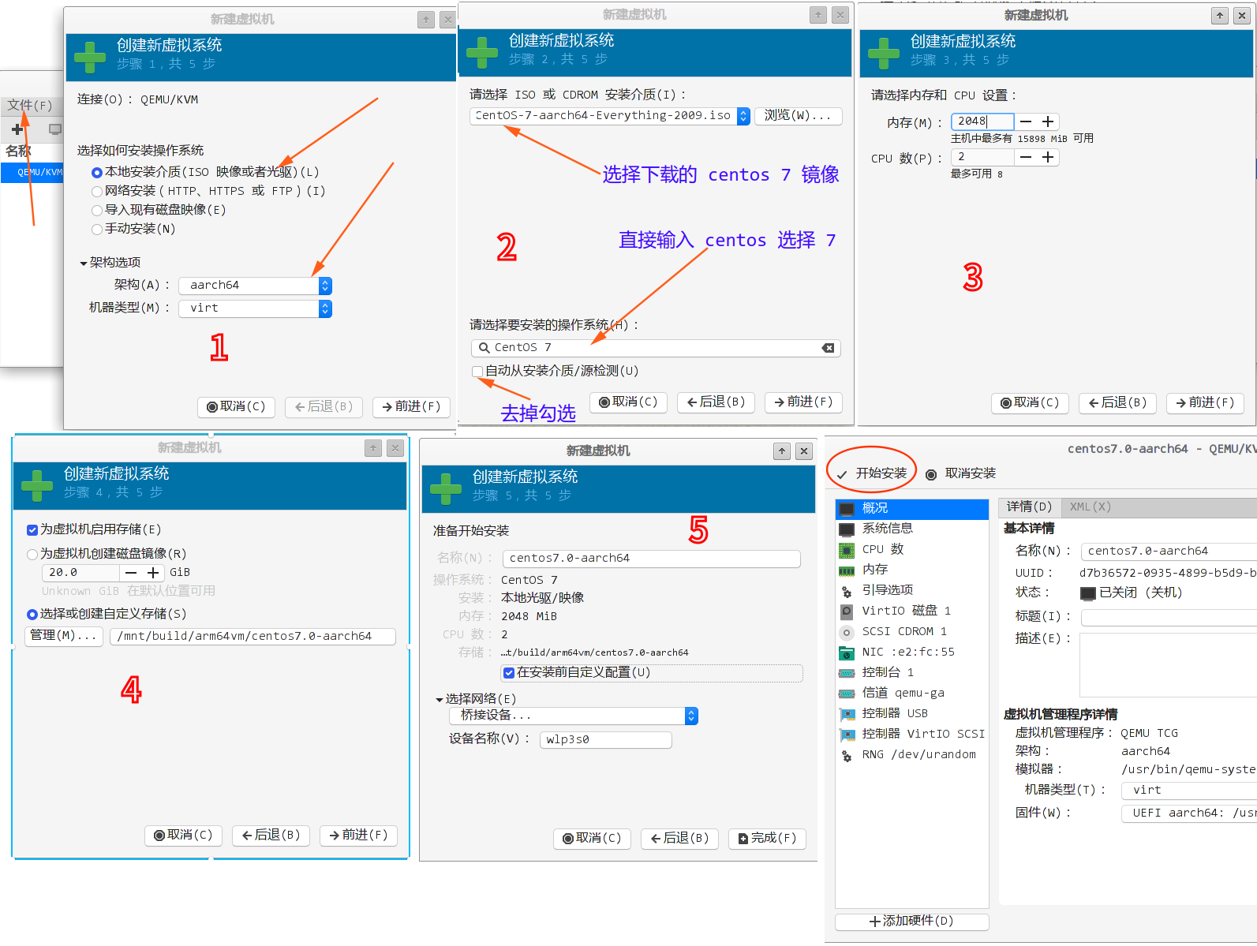Collapse the 架构选项 expander
The image size is (1257, 946).
pyautogui.click(x=84, y=263)
